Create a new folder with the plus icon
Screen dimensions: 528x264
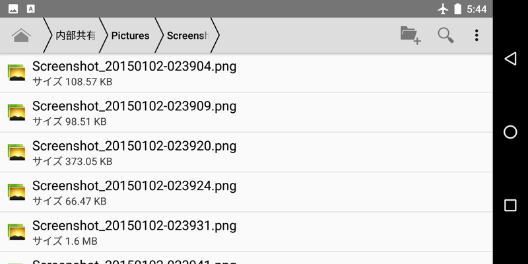411,35
